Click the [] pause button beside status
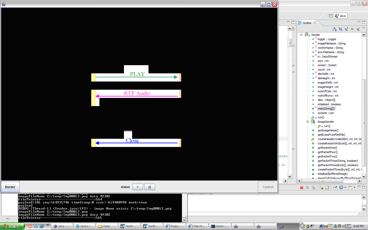Viewport: 368px width, 230px height. tap(150, 187)
